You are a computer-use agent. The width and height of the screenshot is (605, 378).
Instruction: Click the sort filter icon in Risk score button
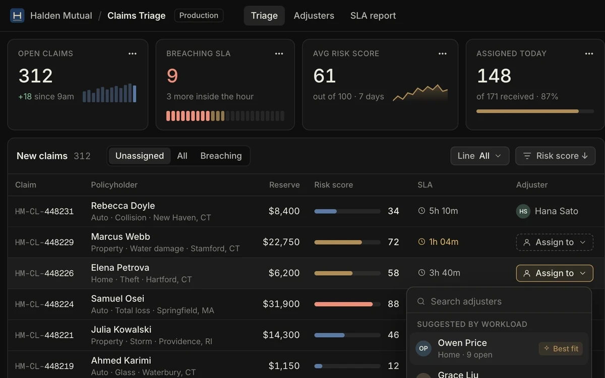click(527, 156)
